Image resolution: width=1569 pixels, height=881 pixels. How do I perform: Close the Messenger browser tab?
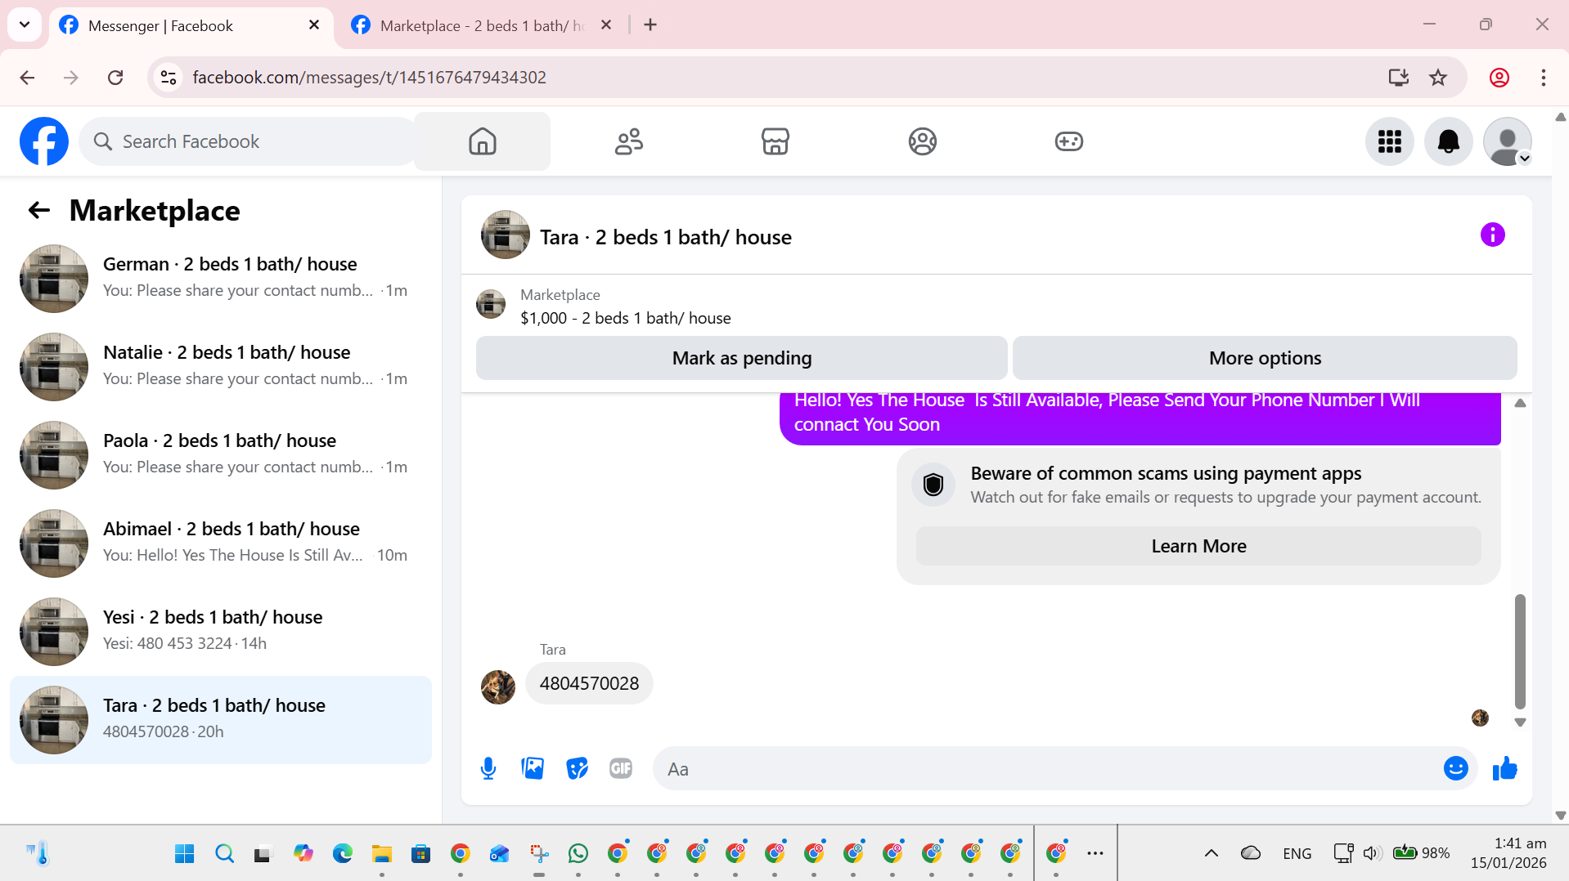tap(314, 25)
